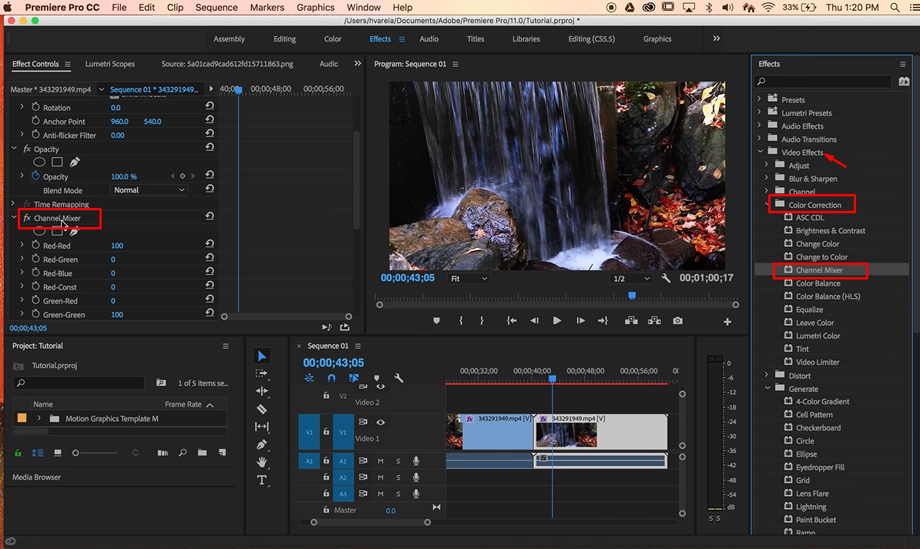Expand the Presets folder in Effects
This screenshot has width=920, height=549.
759,99
